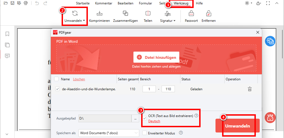Click the Datei hinzufügen button

(156, 57)
